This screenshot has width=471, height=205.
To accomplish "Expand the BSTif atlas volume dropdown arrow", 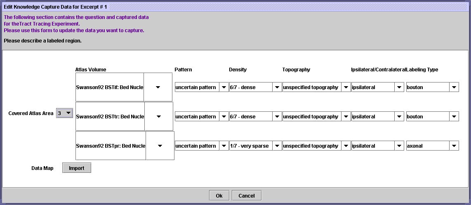I will (x=158, y=87).
